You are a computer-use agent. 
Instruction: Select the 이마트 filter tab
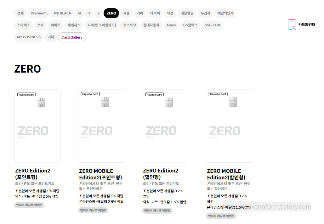[55, 25]
